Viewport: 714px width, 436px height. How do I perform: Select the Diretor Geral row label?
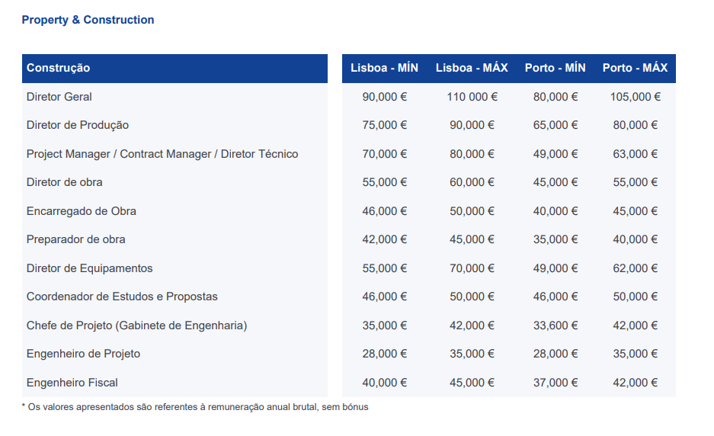pos(59,97)
